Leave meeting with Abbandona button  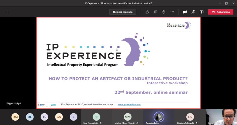(221, 12)
